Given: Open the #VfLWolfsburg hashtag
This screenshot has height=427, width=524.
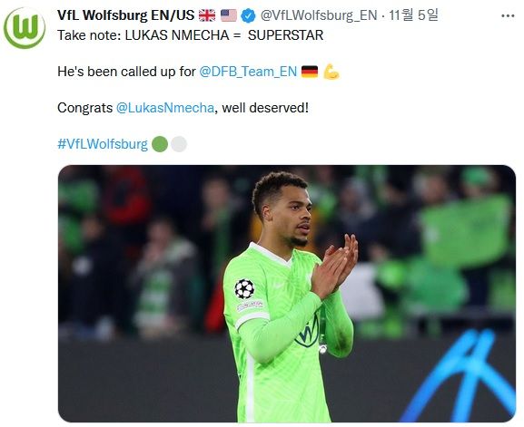Looking at the screenshot, I should click(x=103, y=144).
